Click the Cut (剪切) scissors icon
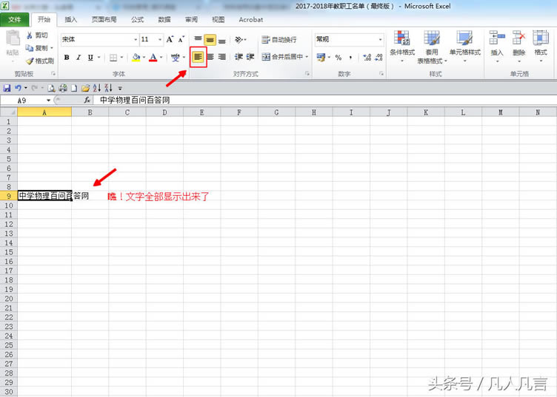This screenshot has height=397, width=557. (x=30, y=35)
